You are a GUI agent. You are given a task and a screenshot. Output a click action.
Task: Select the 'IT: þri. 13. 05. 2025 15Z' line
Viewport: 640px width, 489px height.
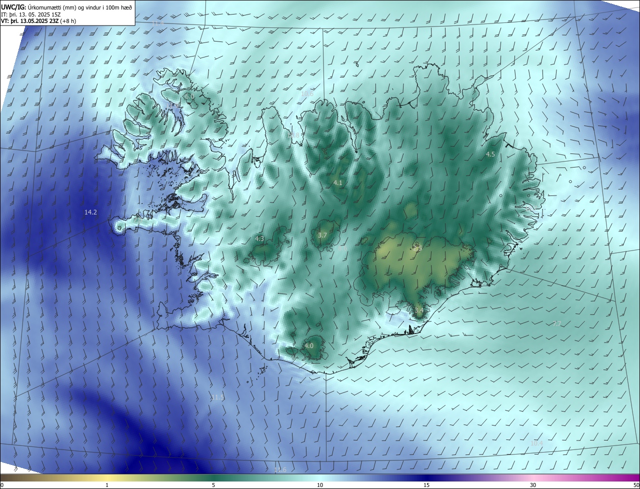pos(31,14)
